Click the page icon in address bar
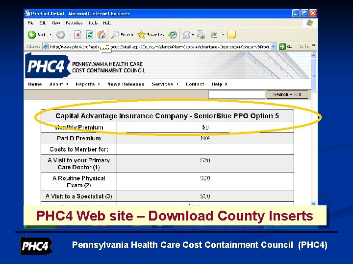 point(46,47)
